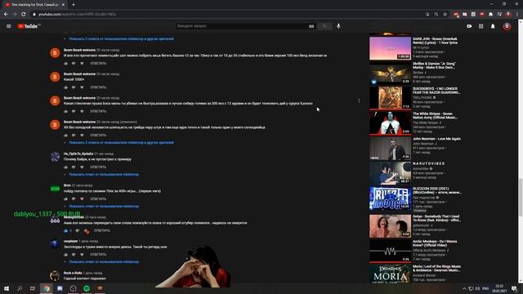
Task: Dislike the 'Какая стексовая пушка' comment
Action: 74,111
